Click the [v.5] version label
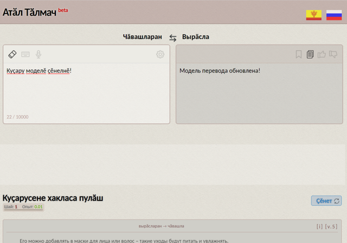The image size is (347, 243). (331, 226)
